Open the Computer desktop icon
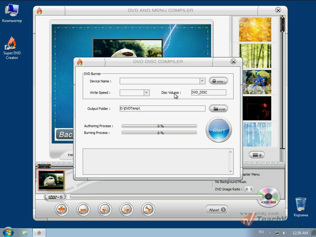 pyautogui.click(x=12, y=13)
